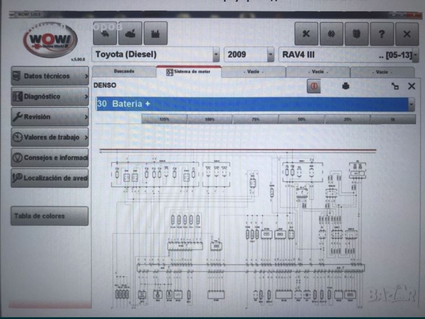
Task: Open the Tabla de colores button
Action: click(50, 216)
